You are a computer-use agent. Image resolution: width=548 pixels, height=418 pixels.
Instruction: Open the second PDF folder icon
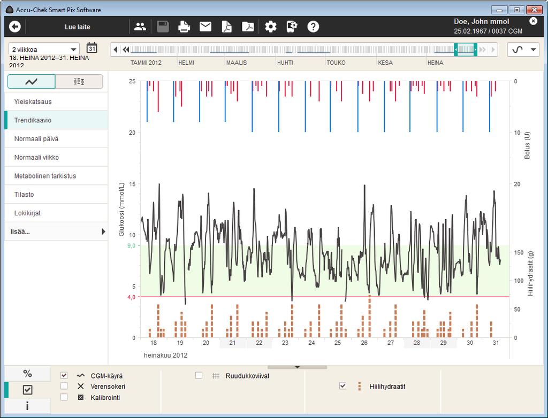tap(248, 27)
